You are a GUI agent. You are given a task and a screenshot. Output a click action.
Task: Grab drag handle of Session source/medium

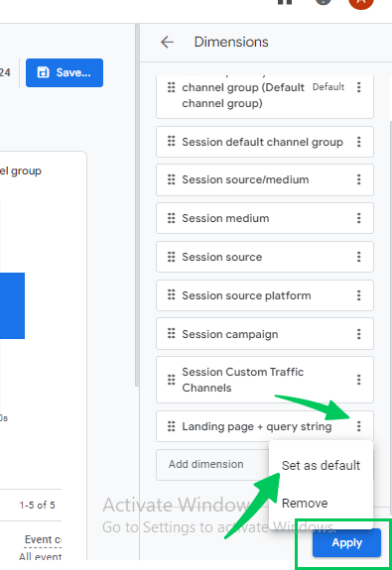171,179
